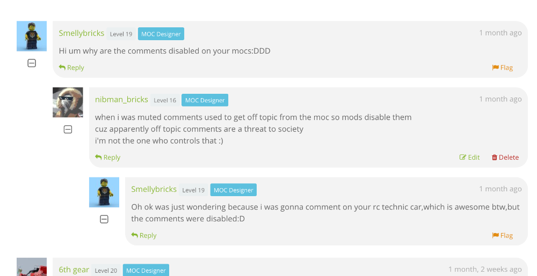Flag the rc technic car reply
The width and height of the screenshot is (537, 276).
(503, 235)
